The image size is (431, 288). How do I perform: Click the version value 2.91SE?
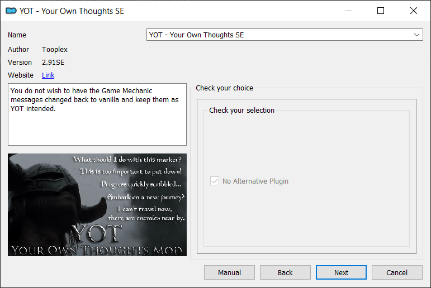coord(53,63)
